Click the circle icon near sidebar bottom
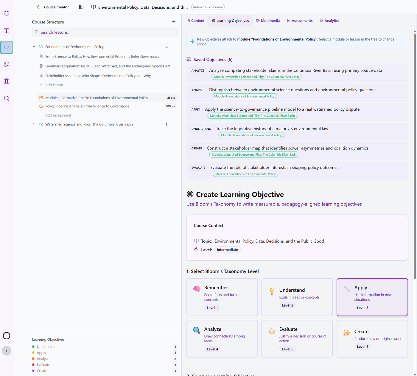The width and height of the screenshot is (417, 376). [7, 336]
